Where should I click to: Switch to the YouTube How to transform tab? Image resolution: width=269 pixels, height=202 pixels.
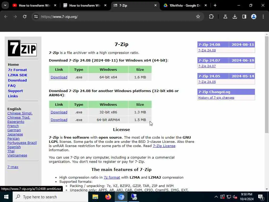[34, 5]
